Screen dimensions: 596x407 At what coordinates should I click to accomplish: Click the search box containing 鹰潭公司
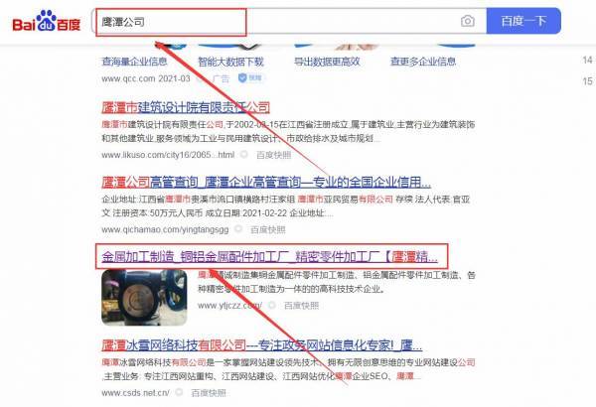[x=289, y=21]
